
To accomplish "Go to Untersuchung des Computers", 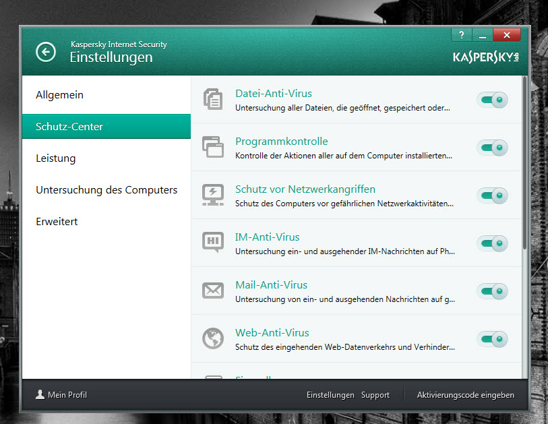I will [106, 190].
